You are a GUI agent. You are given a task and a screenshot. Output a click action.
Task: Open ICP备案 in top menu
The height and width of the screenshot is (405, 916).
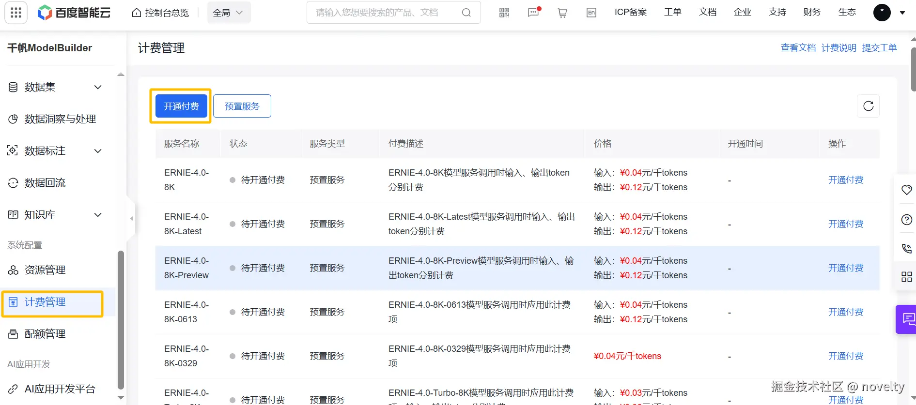tap(631, 12)
